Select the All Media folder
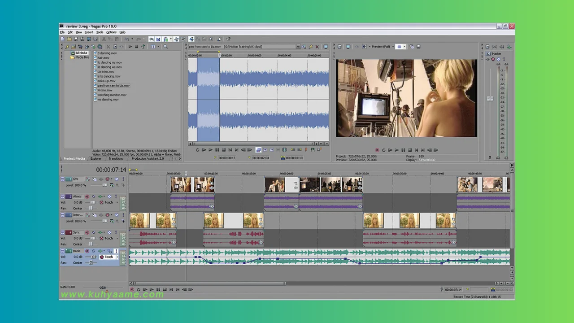 [81, 53]
